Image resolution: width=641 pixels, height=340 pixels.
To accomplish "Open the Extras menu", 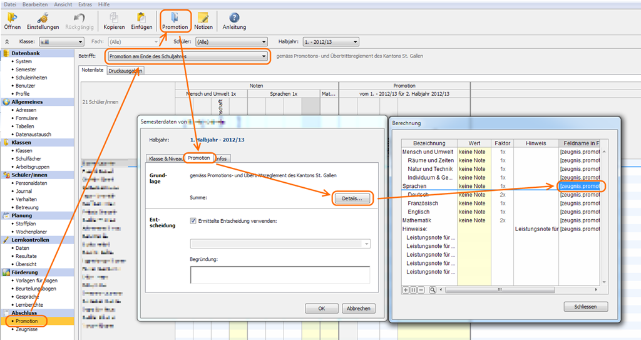I will (x=85, y=4).
